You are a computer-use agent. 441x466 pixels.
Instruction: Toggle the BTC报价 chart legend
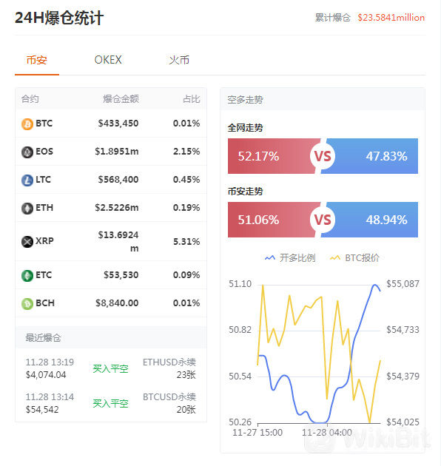[354, 258]
